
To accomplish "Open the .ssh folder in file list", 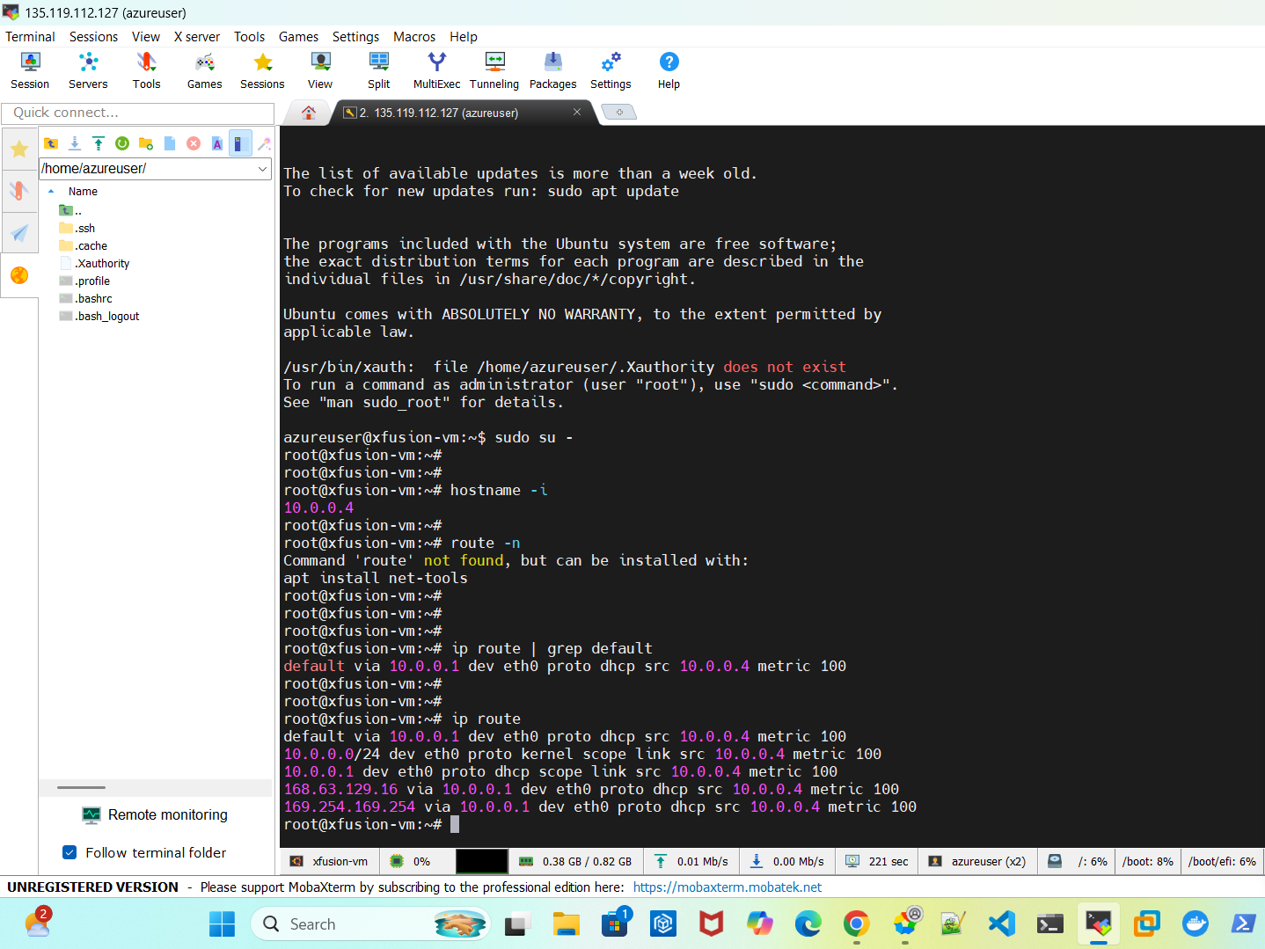I will point(85,229).
